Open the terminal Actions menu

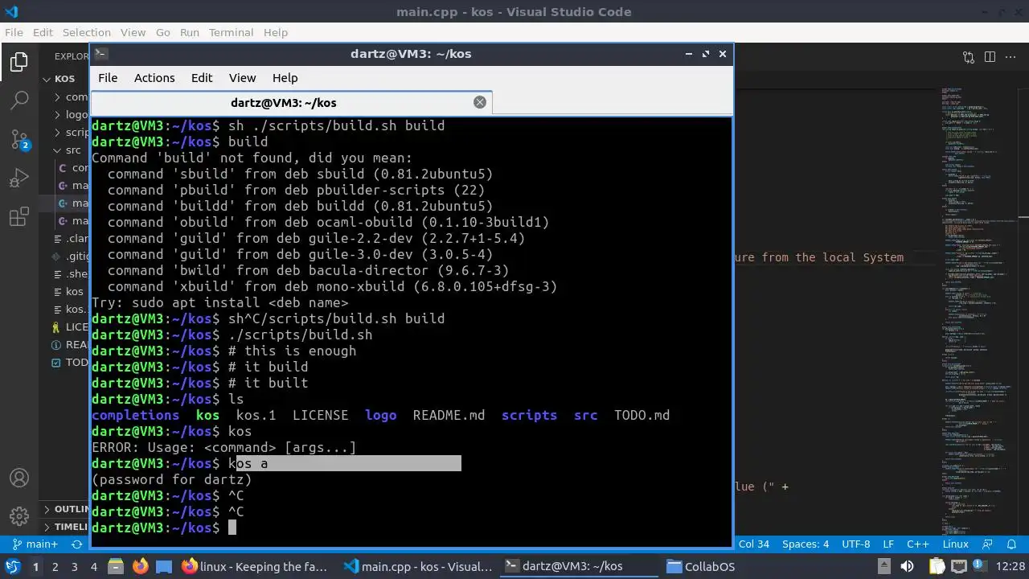(154, 78)
